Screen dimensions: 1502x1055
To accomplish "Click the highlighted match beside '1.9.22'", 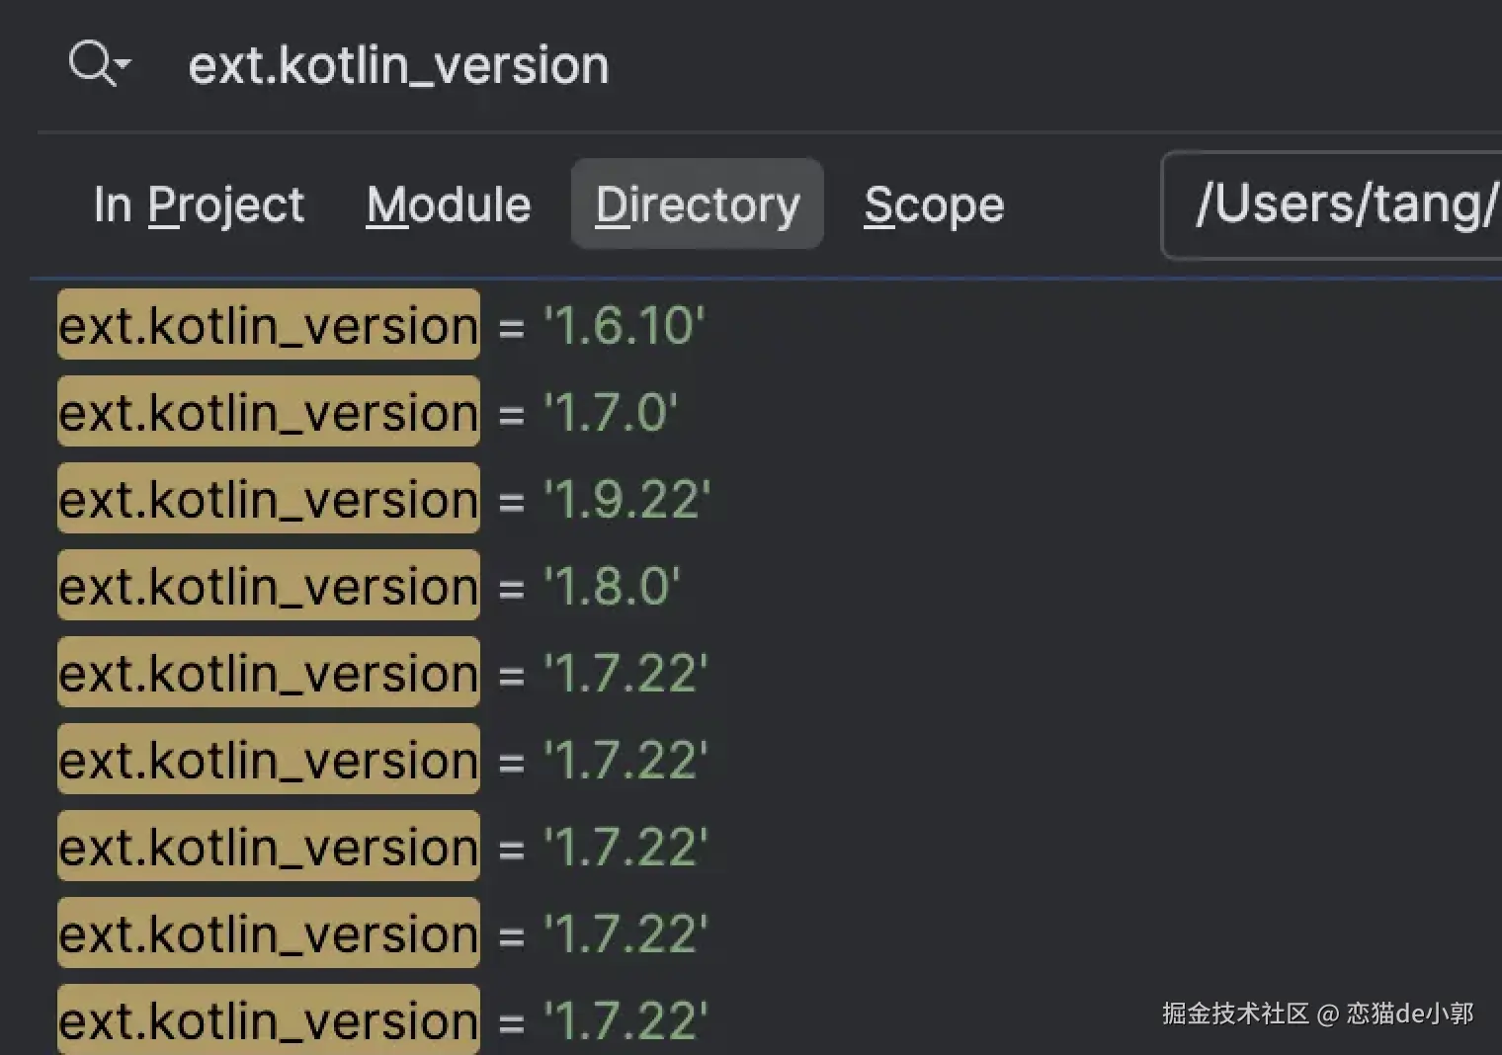I will pos(269,500).
